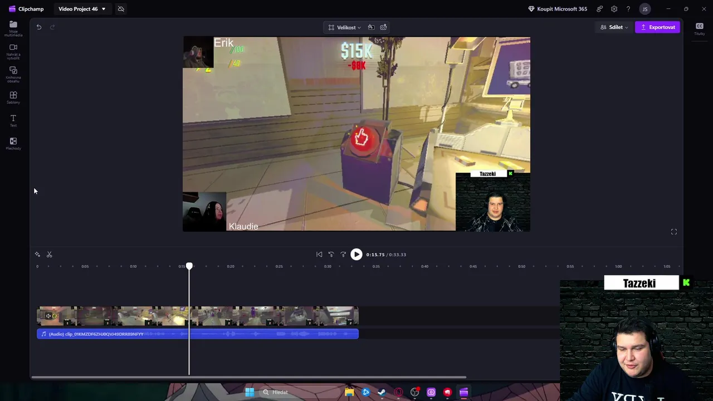This screenshot has height=401, width=713.
Task: Click the 0:30 mark on the timeline ruler
Action: (328, 266)
